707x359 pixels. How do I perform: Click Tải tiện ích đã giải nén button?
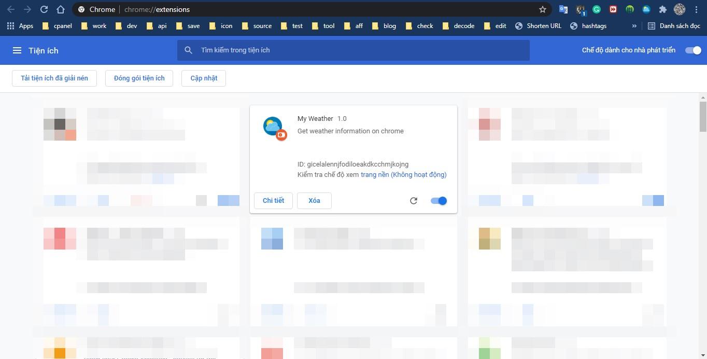[x=54, y=78]
